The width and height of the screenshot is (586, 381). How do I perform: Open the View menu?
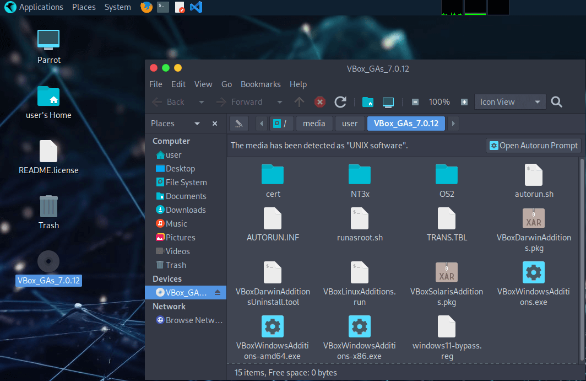(203, 84)
